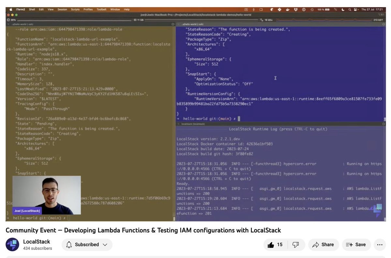This screenshot has height=258, width=391.
Task: Open the Dropbox menu bar icon
Action: click(295, 9)
